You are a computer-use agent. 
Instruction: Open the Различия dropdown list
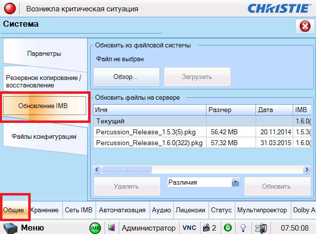[236, 182]
